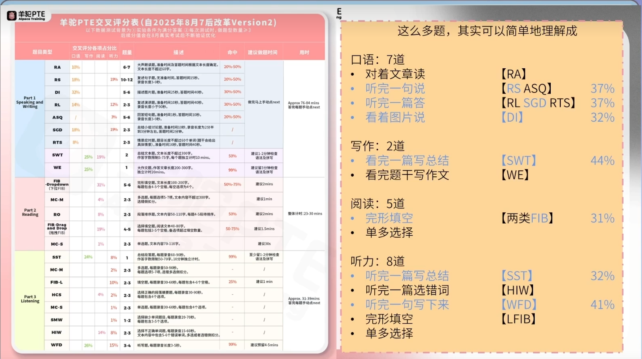This screenshot has width=642, height=359.
Task: Click the 听力：8道 section heading
Action: pos(377,261)
